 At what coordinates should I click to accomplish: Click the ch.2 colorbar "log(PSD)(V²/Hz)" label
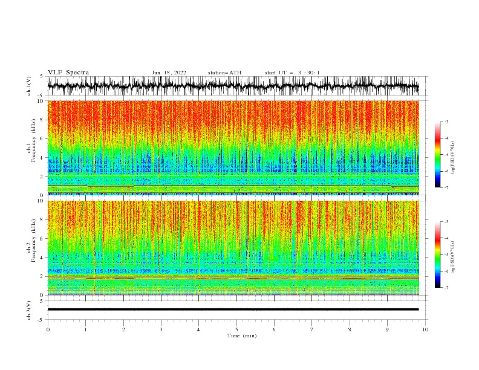click(452, 257)
